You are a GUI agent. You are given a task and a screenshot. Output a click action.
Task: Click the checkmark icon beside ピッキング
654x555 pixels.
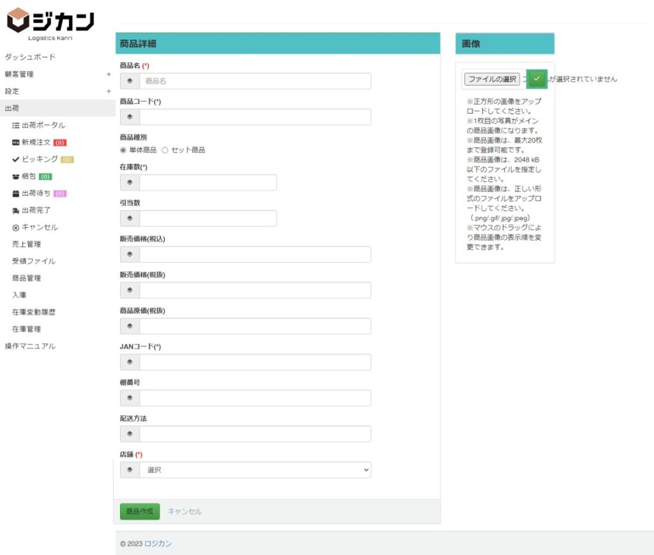[x=15, y=159]
